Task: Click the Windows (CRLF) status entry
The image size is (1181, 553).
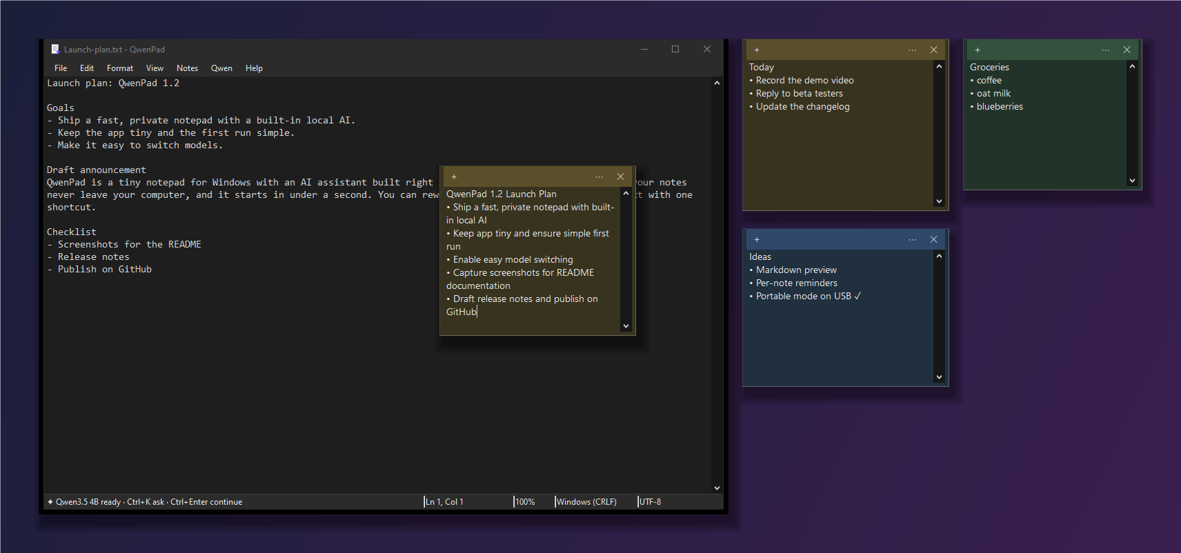Action: coord(586,502)
